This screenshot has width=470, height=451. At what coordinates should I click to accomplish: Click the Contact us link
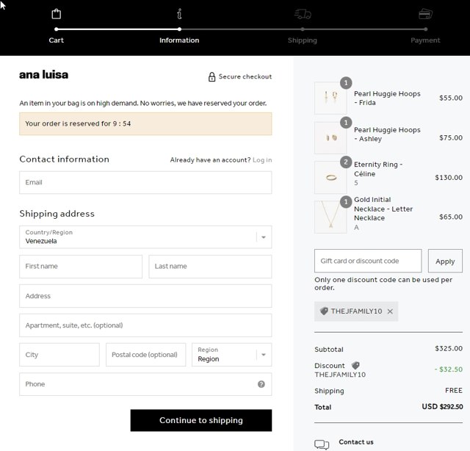point(356,442)
